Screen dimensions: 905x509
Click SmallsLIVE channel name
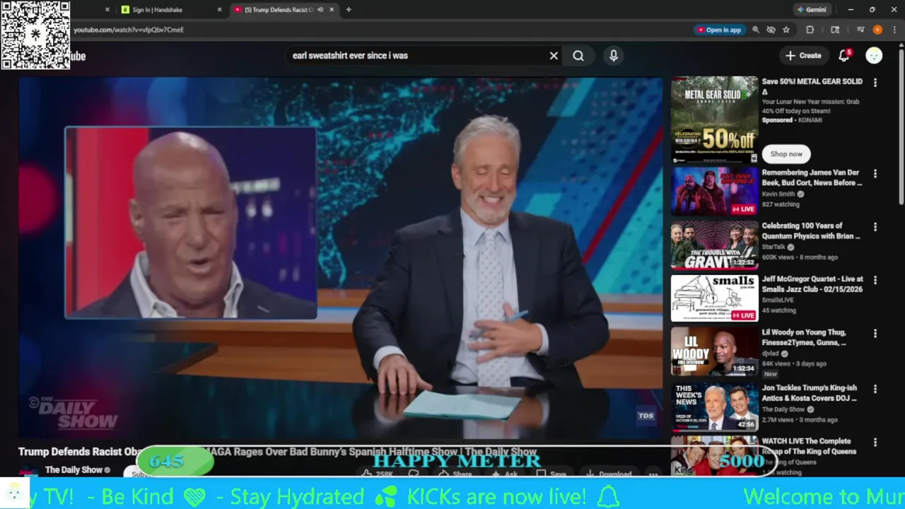[x=778, y=300]
